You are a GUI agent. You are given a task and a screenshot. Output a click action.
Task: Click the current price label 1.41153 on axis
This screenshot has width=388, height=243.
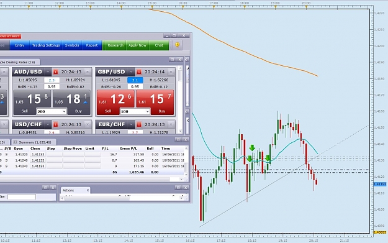(x=379, y=185)
